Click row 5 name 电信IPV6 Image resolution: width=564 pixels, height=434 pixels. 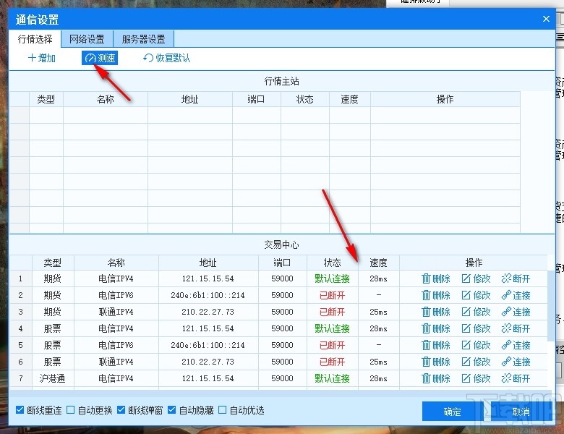pyautogui.click(x=116, y=345)
